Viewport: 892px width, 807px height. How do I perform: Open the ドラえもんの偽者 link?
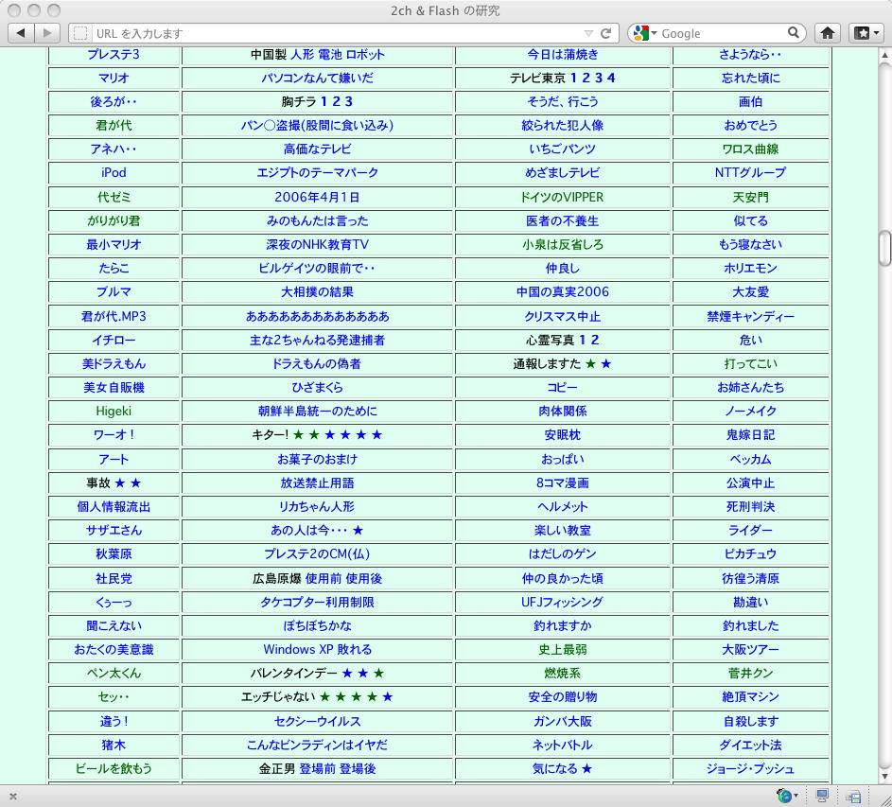[317, 363]
